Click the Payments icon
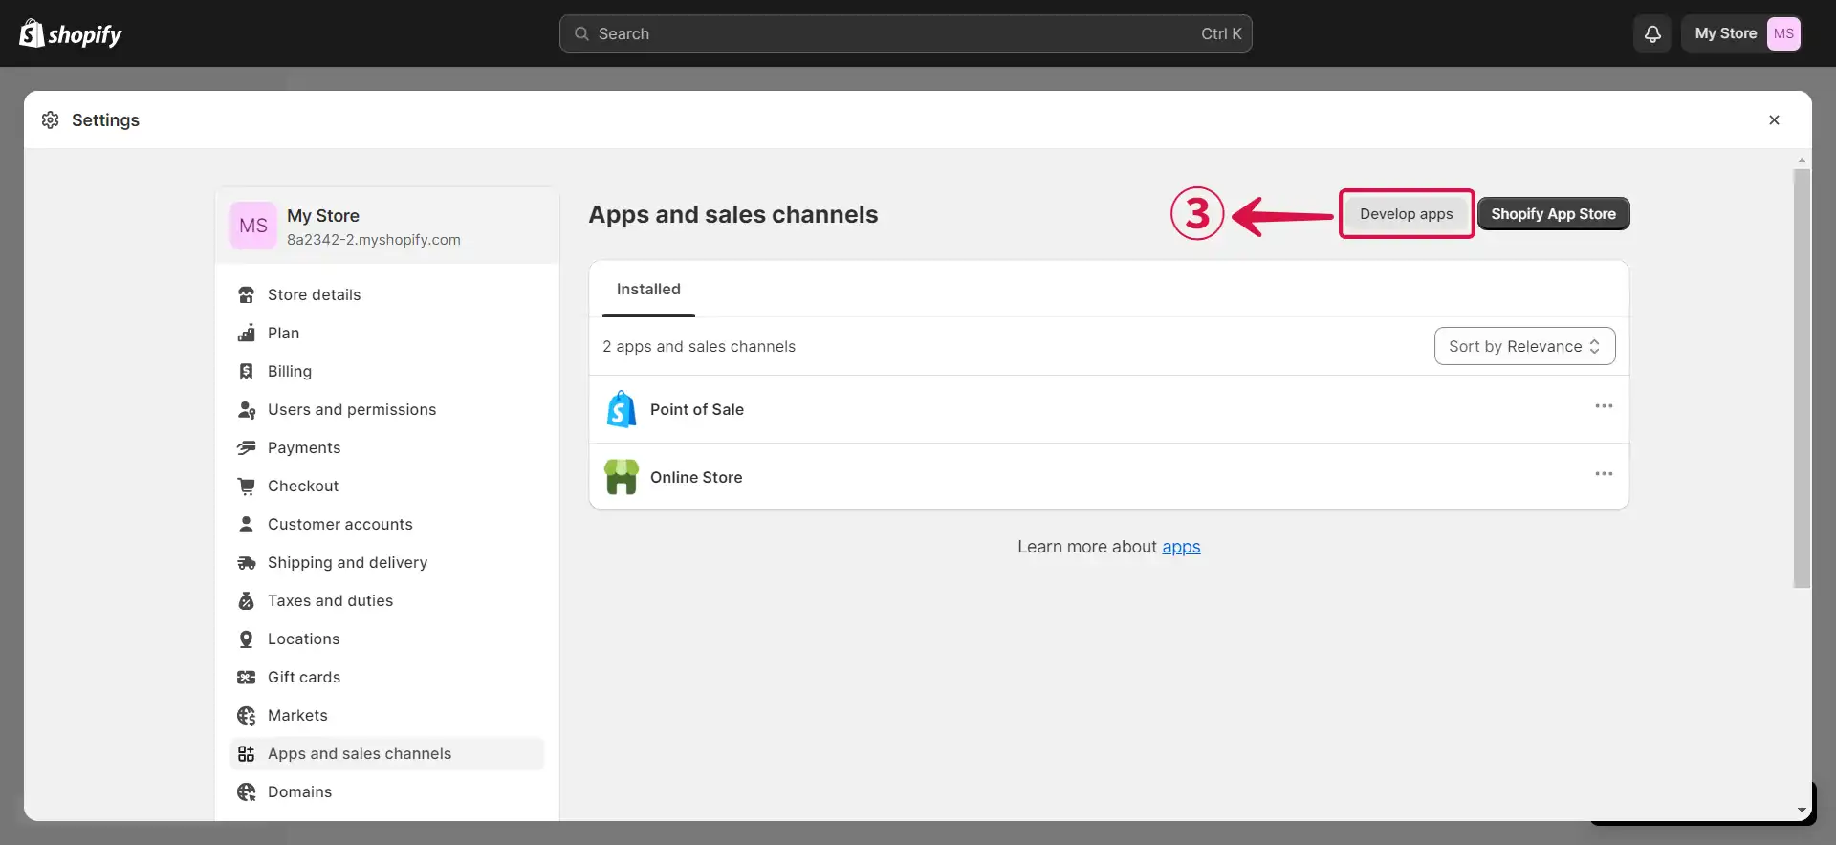Viewport: 1836px width, 845px height. [x=247, y=447]
